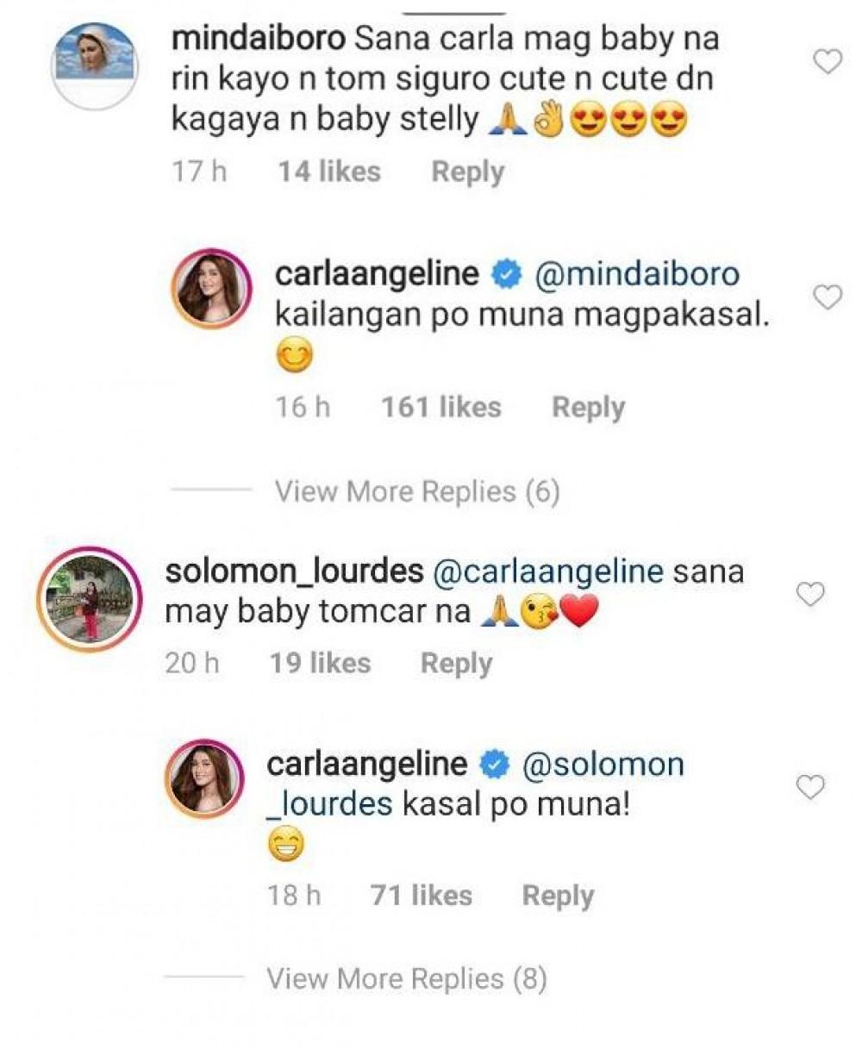862x1049 pixels.
Task: Tap carlaangeline's avatar on second reply
Action: [x=204, y=777]
